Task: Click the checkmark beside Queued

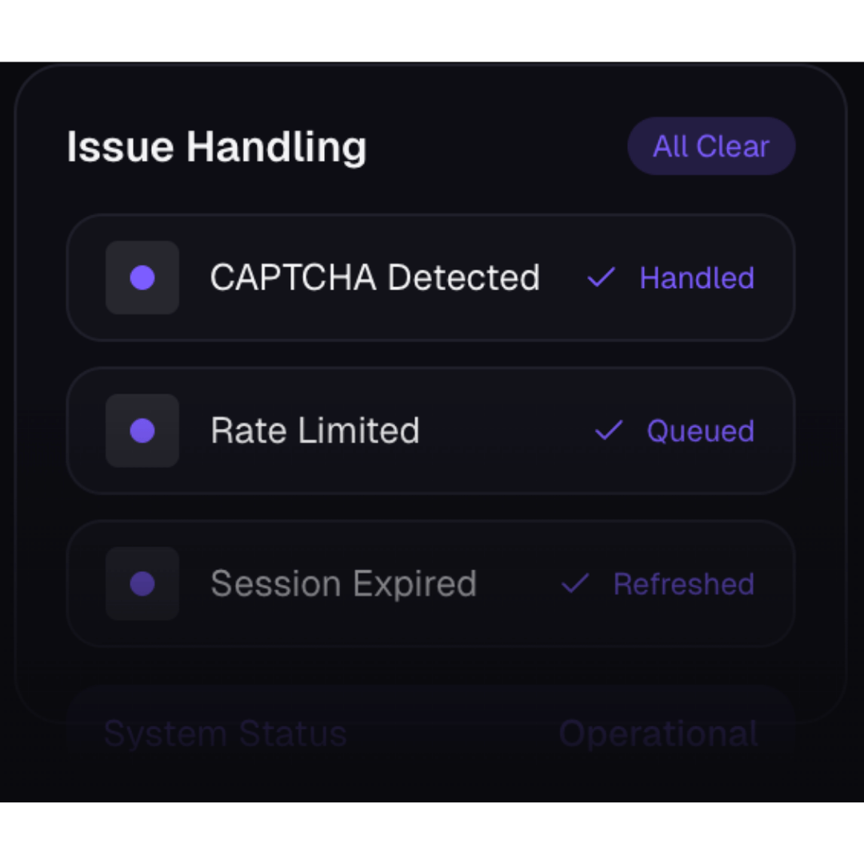Action: [609, 430]
